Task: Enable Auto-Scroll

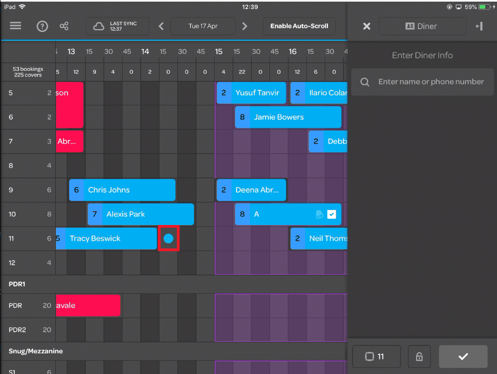Action: pos(299,26)
